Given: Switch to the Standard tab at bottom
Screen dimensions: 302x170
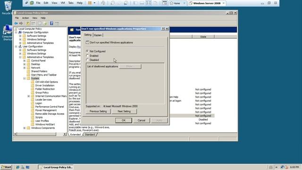Looking at the screenshot, I should coord(90,135).
